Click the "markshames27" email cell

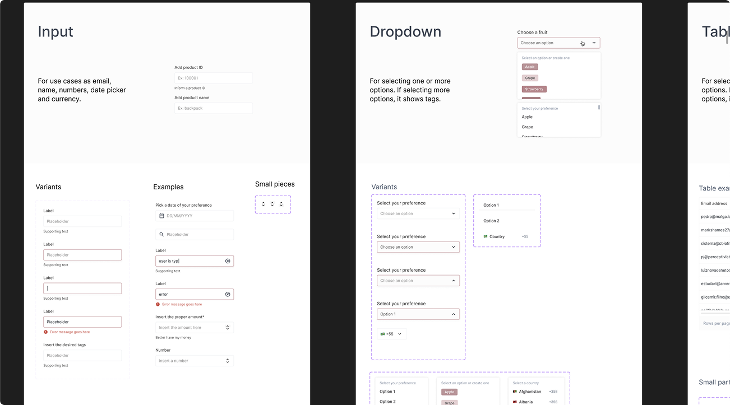715,230
